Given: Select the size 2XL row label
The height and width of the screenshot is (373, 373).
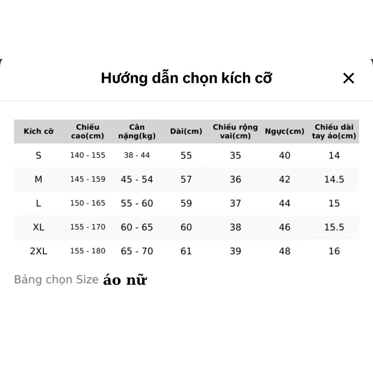Looking at the screenshot, I should click(x=39, y=251).
